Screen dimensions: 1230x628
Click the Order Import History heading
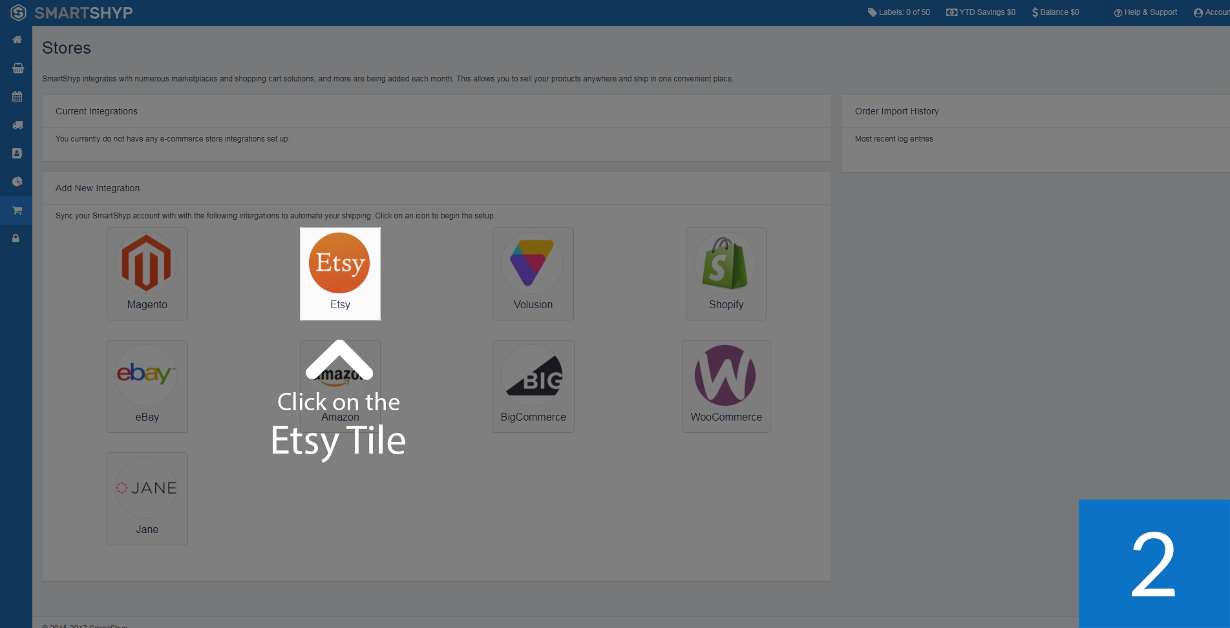896,111
